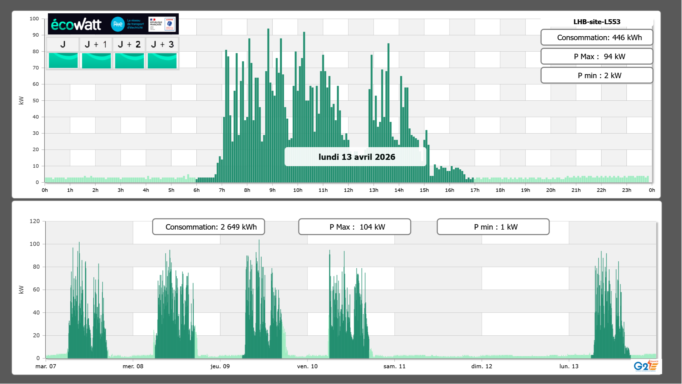Click the sam. 11 label on weekly axis
This screenshot has width=682, height=384.
394,366
